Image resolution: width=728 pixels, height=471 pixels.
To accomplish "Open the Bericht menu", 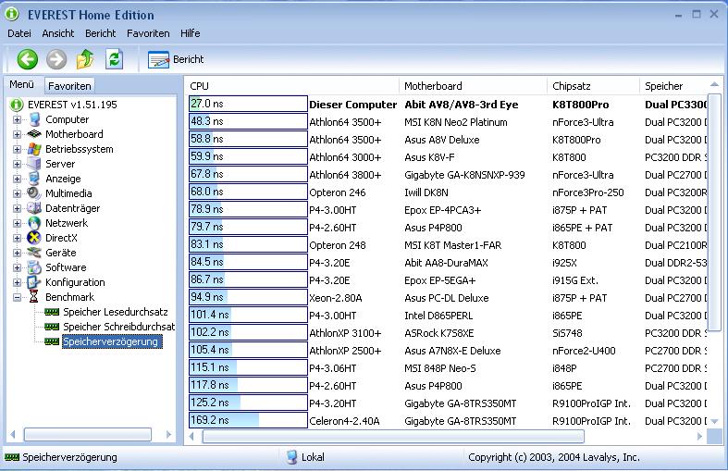I will tap(100, 33).
